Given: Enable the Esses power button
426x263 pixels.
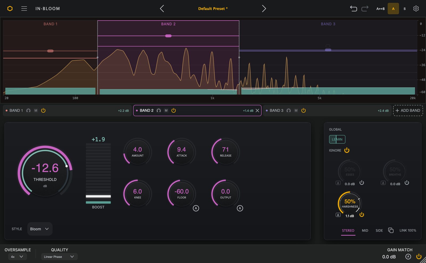Looking at the screenshot, I should click(x=362, y=183).
